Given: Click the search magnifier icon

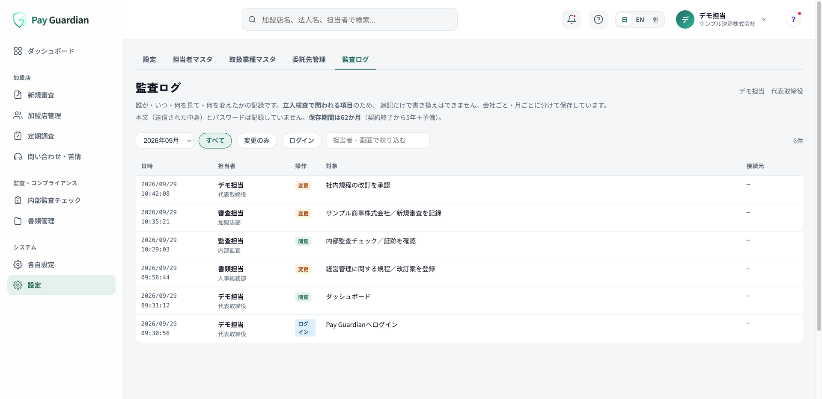Looking at the screenshot, I should (252, 20).
